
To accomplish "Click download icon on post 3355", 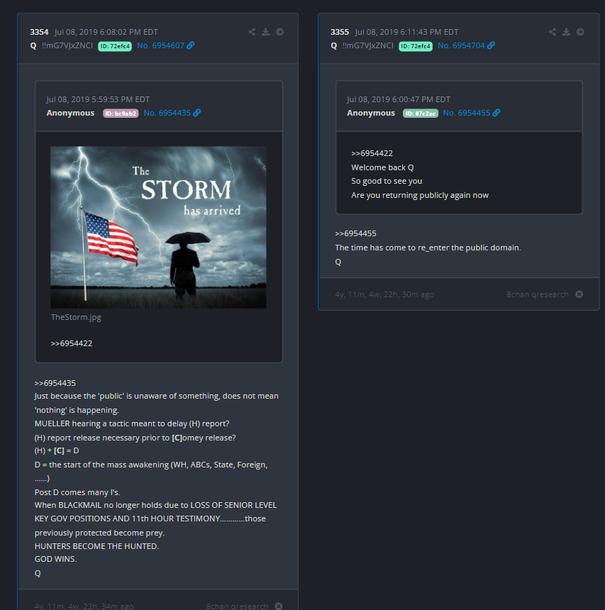I will coord(567,32).
